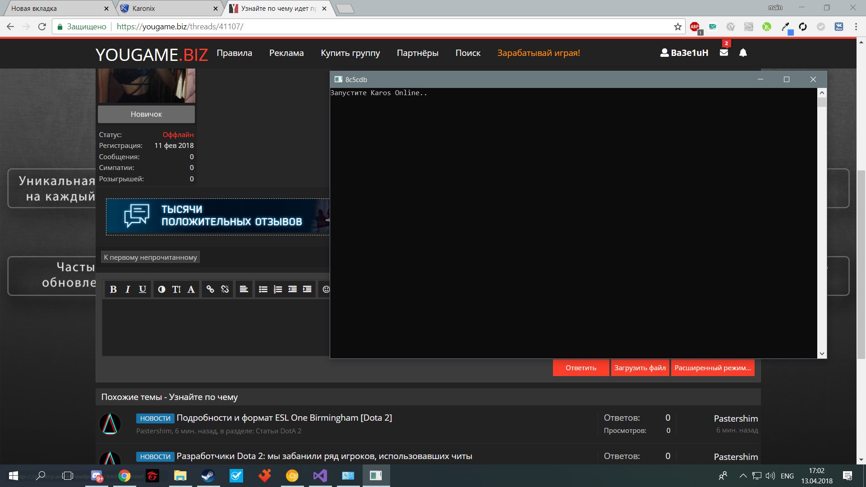Toggle bold formatting in the reply editor
Viewport: 866px width, 487px height.
(113, 289)
